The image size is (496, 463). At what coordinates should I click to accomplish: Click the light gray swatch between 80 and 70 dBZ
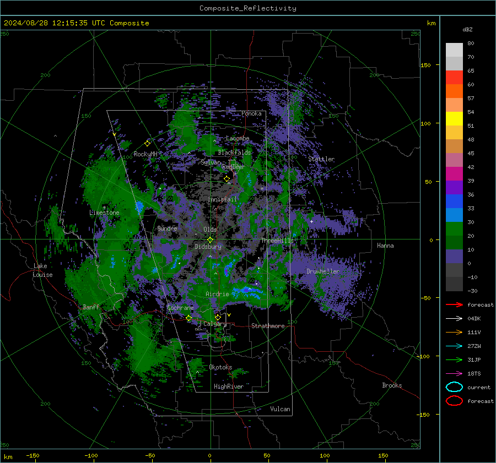[454, 50]
